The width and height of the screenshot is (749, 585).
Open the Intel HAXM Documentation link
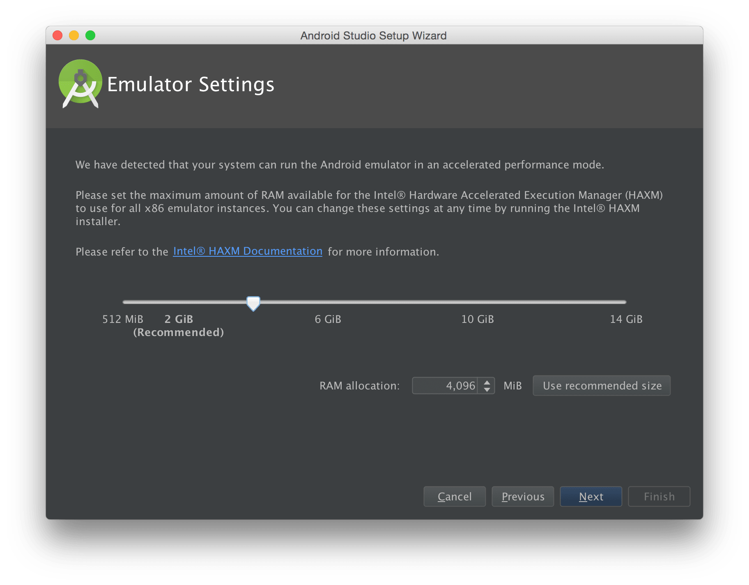click(248, 251)
